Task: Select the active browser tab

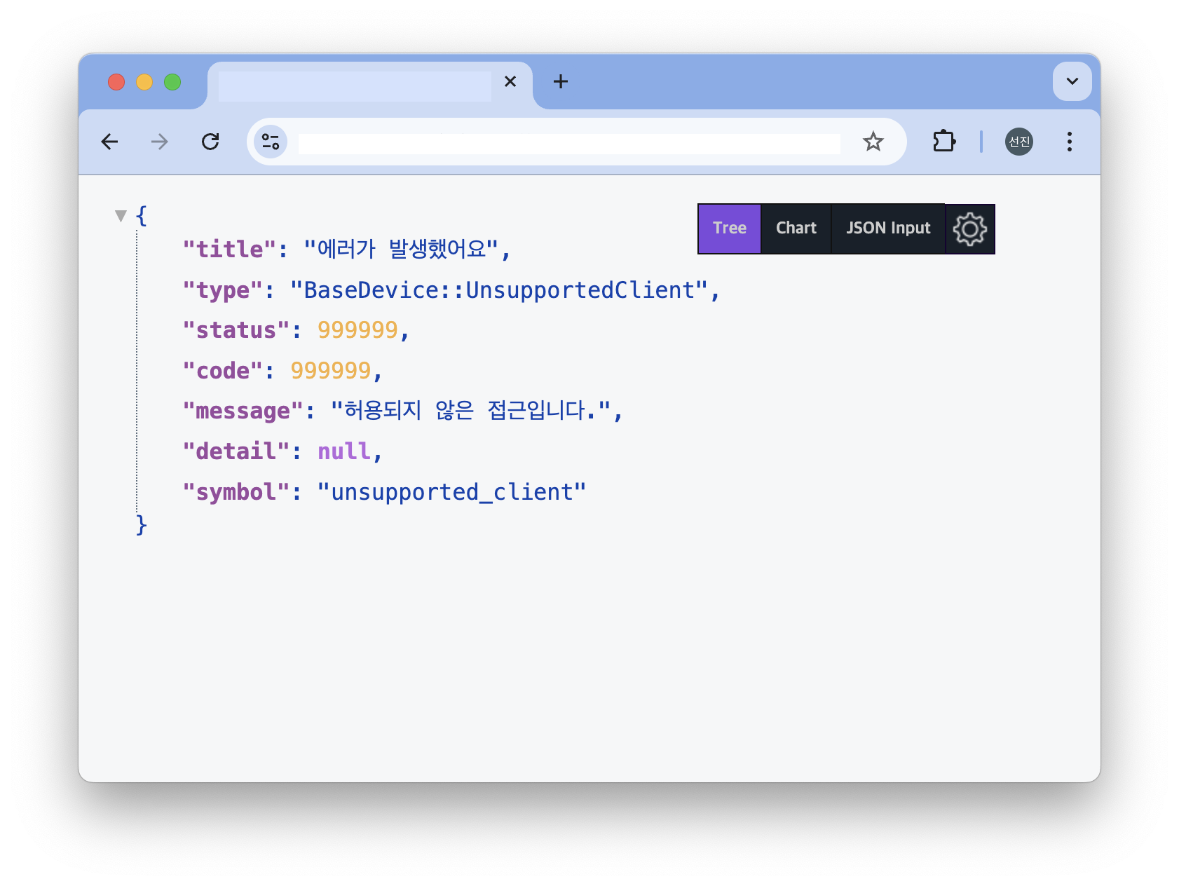Action: coord(370,86)
